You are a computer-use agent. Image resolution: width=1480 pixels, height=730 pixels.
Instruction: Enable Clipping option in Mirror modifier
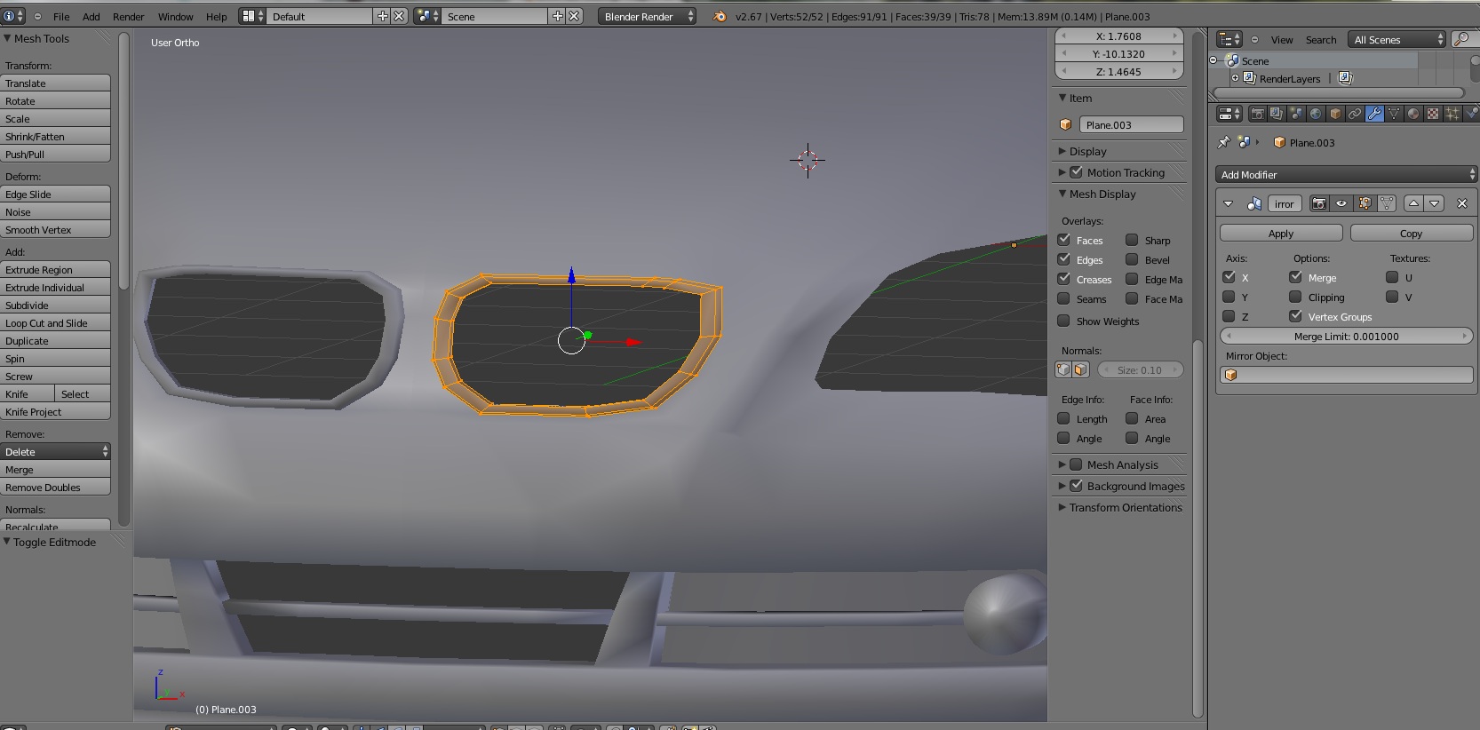(x=1295, y=298)
